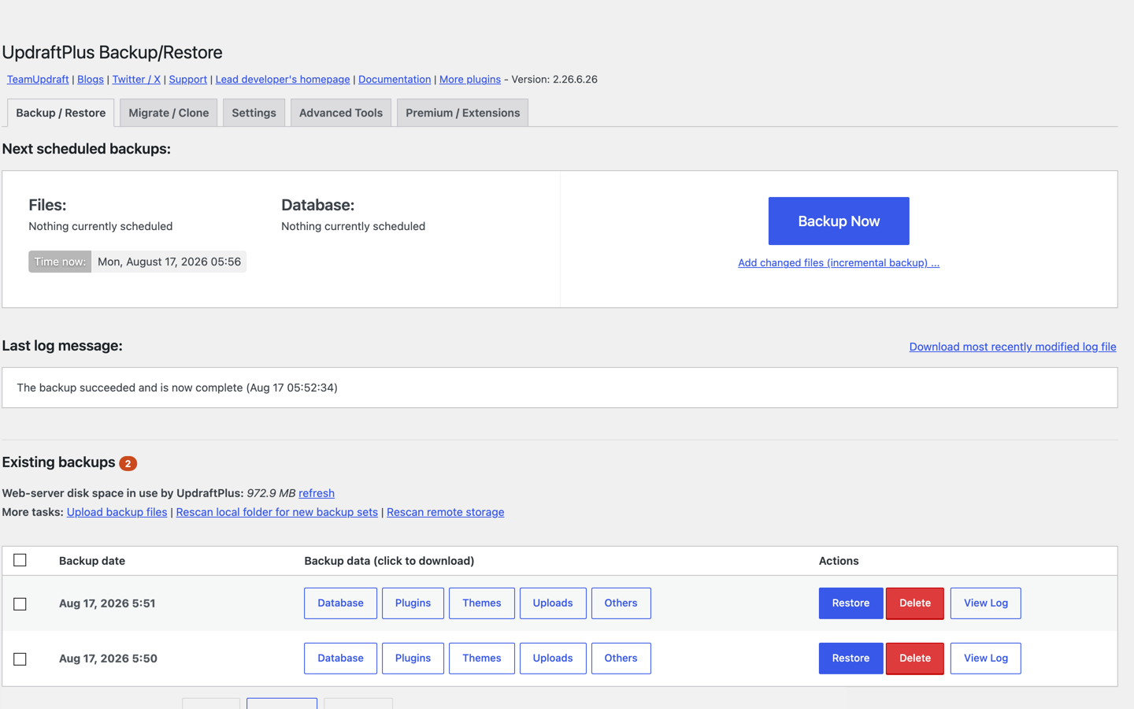Click the "UpdraftPlus Backup/Restore" page title
The width and height of the screenshot is (1134, 709).
[113, 52]
